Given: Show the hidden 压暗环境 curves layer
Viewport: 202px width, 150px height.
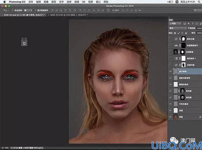Looking at the screenshot, I should click(x=170, y=65).
